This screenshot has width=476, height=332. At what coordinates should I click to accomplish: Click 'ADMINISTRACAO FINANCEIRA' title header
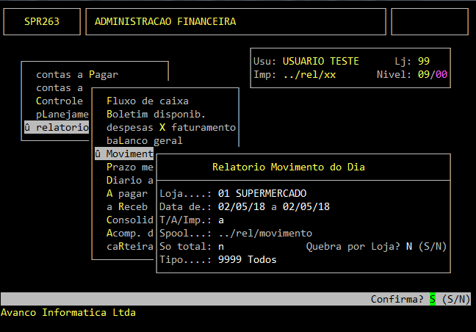click(x=165, y=21)
